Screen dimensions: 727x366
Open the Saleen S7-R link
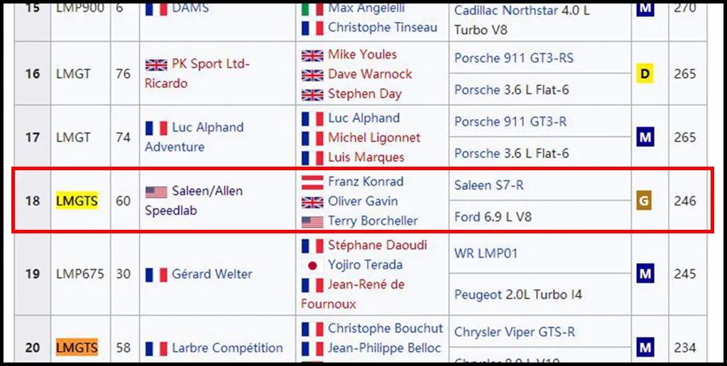point(488,185)
